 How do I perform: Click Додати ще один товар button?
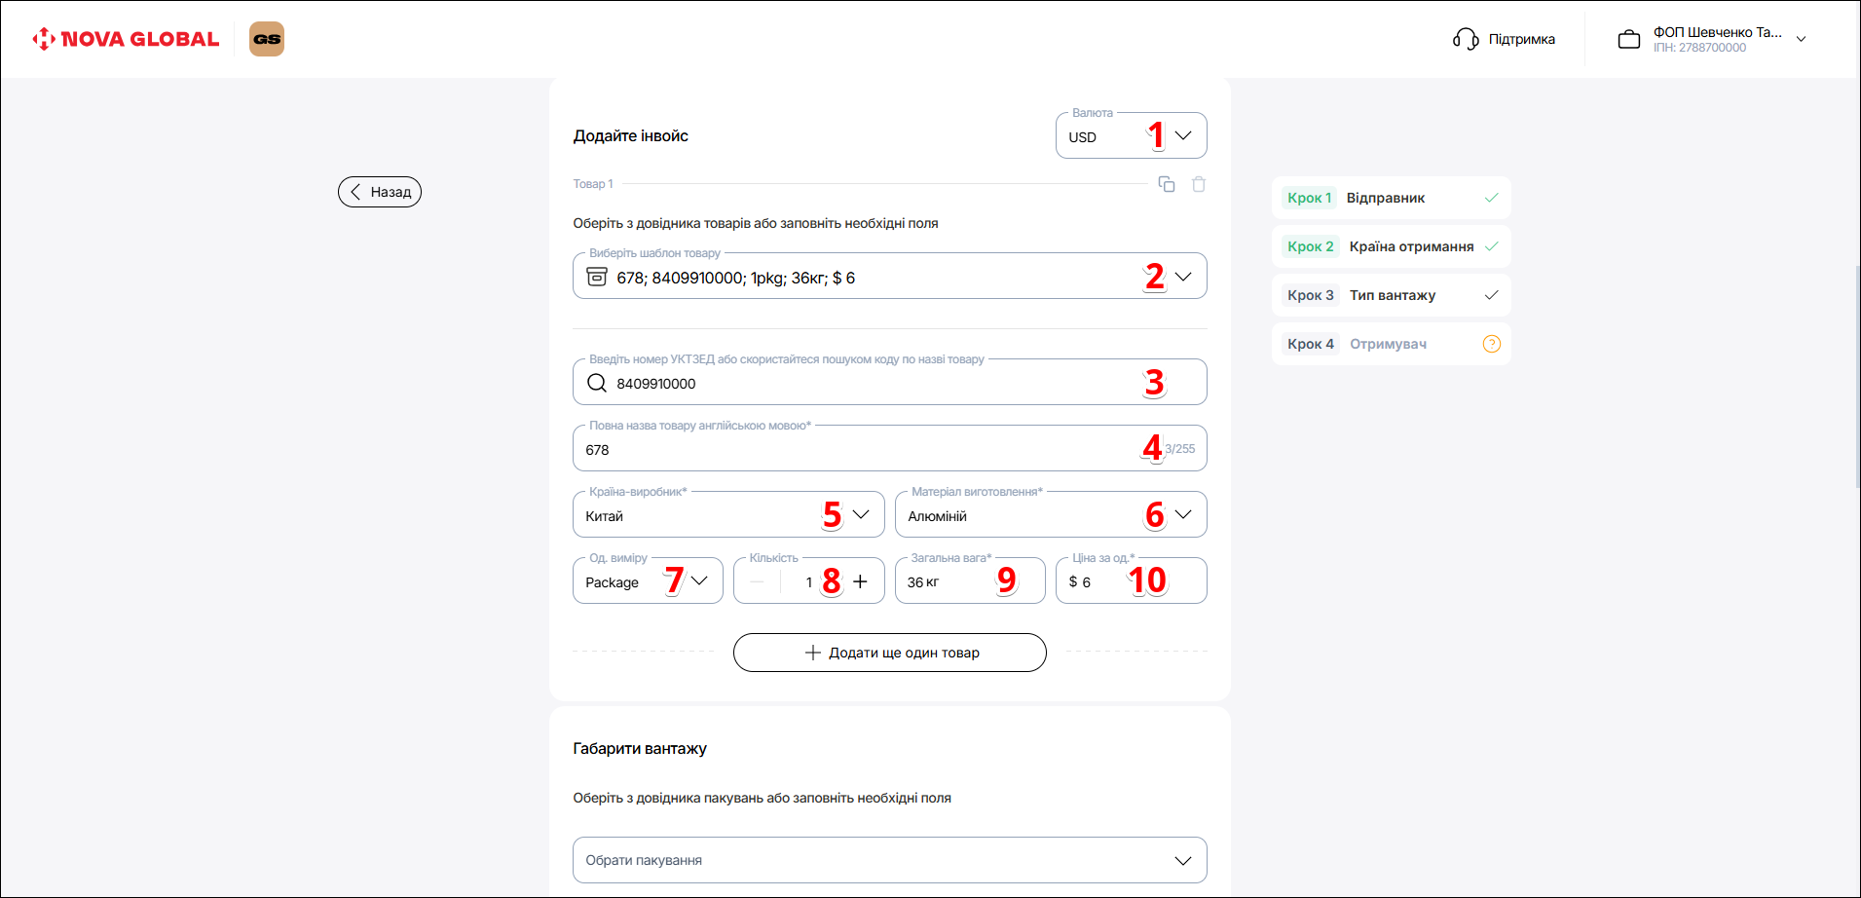889,653
